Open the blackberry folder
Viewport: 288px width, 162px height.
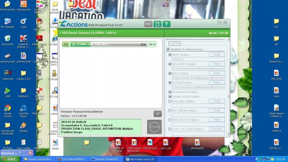coord(24,92)
